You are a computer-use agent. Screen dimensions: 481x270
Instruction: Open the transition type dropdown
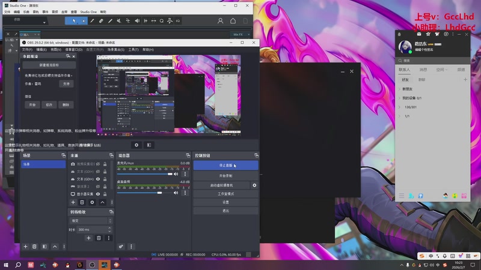pyautogui.click(x=91, y=221)
